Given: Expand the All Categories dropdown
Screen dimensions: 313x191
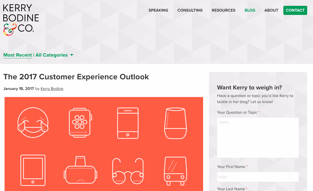Looking at the screenshot, I should click(x=54, y=55).
